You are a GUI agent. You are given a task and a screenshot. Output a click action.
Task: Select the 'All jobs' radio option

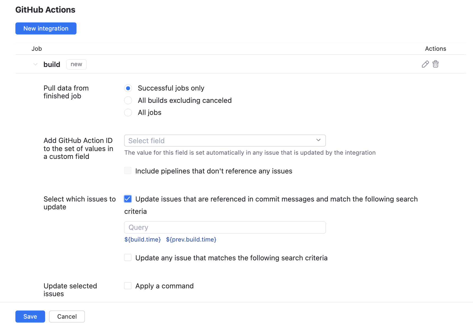(x=128, y=113)
